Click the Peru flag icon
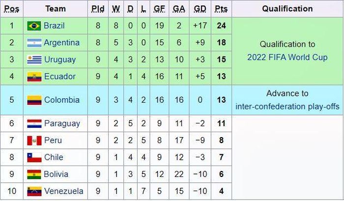Image resolution: width=344 pixels, height=201 pixels. tap(34, 141)
